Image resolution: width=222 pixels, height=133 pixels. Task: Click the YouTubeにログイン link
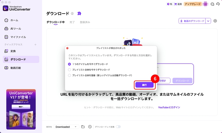169,107
